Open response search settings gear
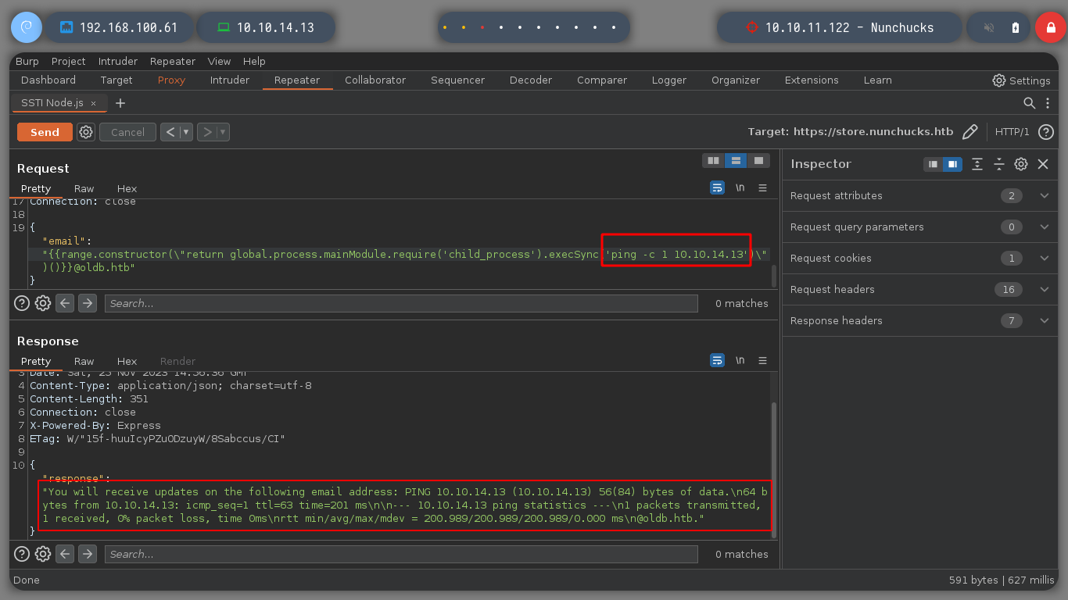 (x=44, y=554)
